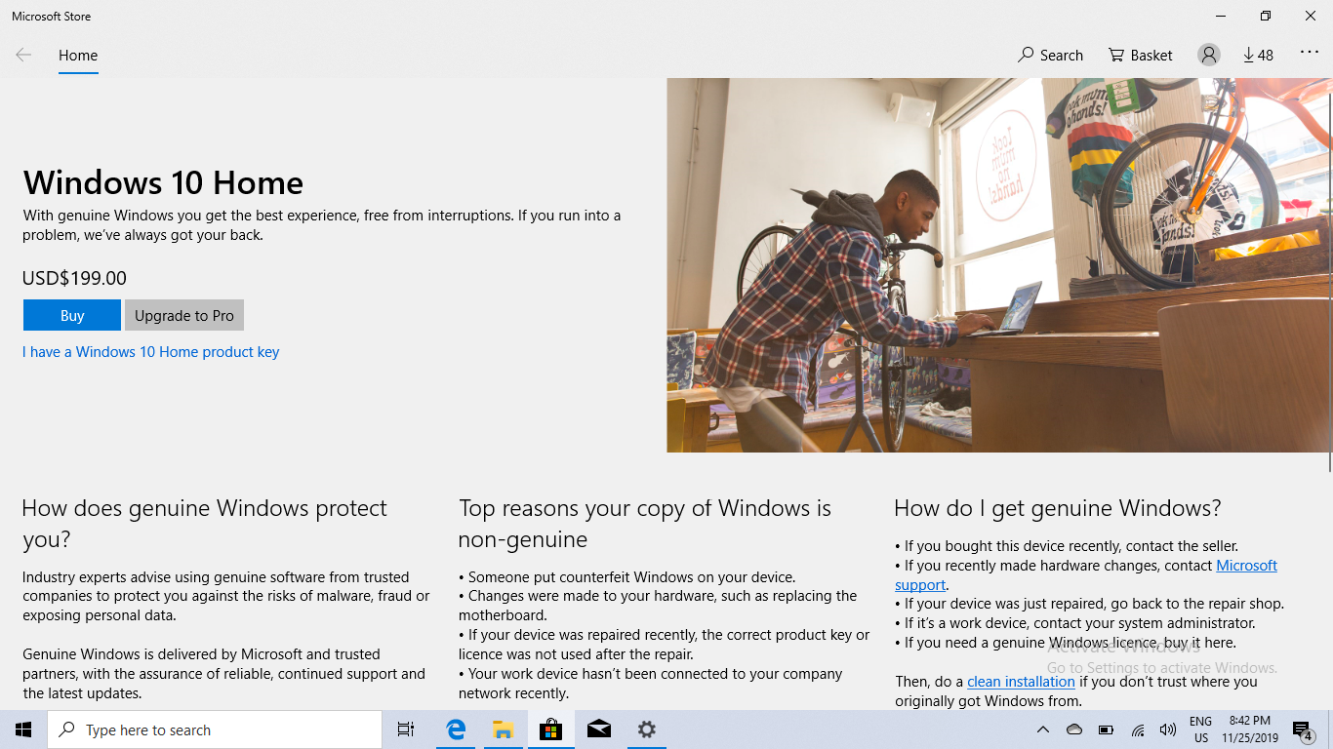Viewport: 1333px width, 749px height.
Task: Open Search in Microsoft Store
Action: 1050,56
